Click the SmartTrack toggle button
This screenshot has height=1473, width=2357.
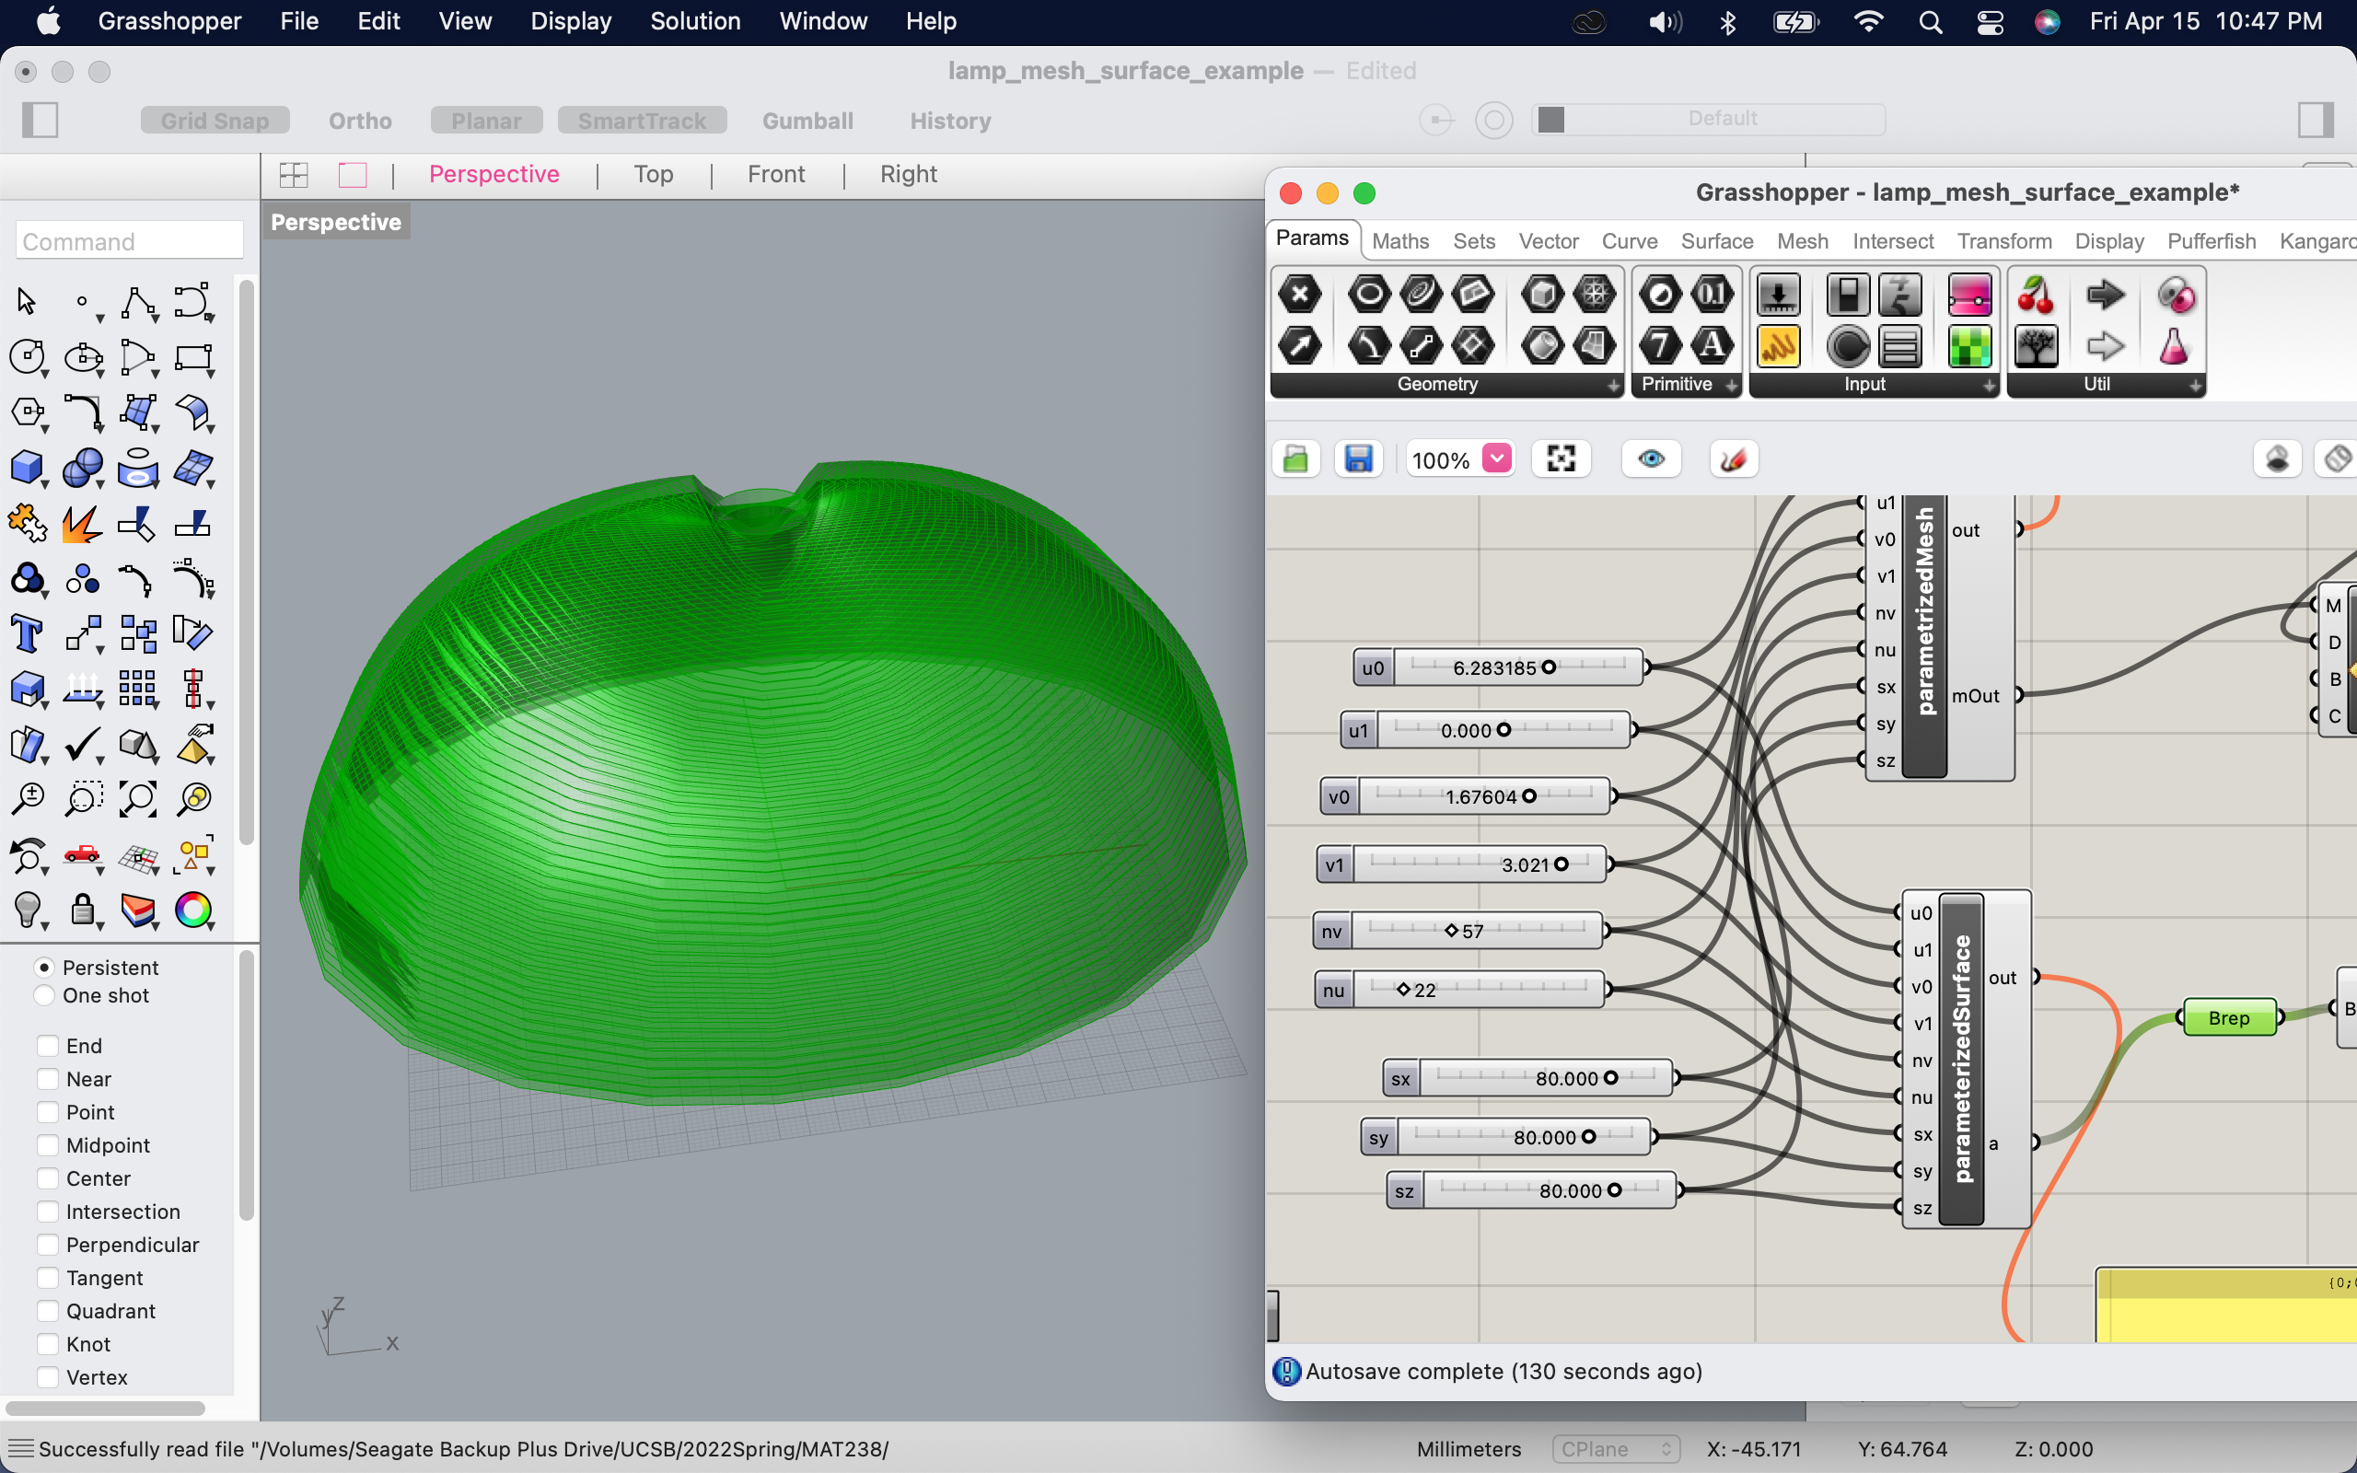point(640,117)
